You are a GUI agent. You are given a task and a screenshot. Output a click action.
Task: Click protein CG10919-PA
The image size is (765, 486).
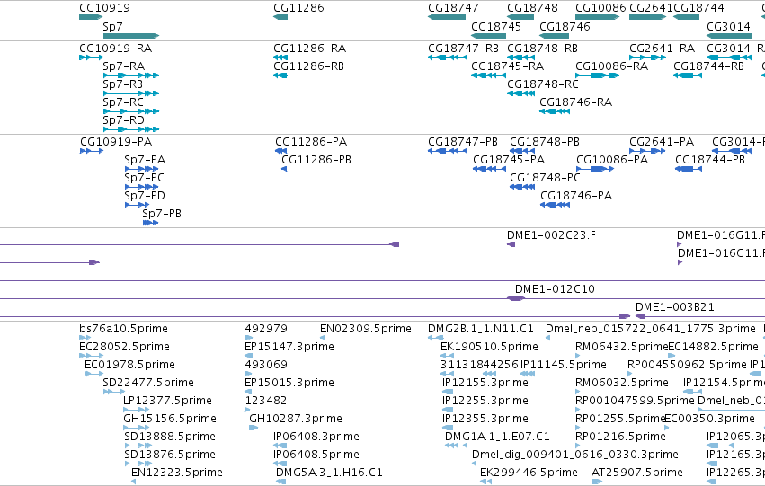pyautogui.click(x=116, y=142)
